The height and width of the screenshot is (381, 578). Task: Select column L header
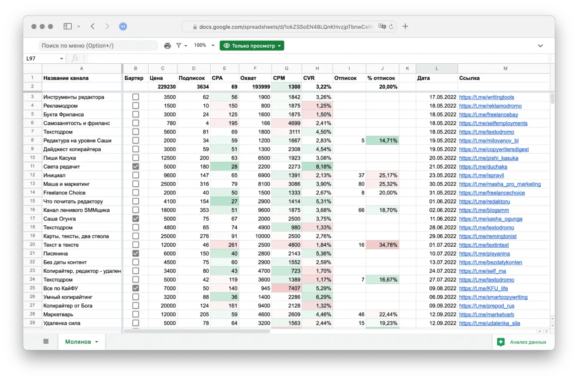436,68
